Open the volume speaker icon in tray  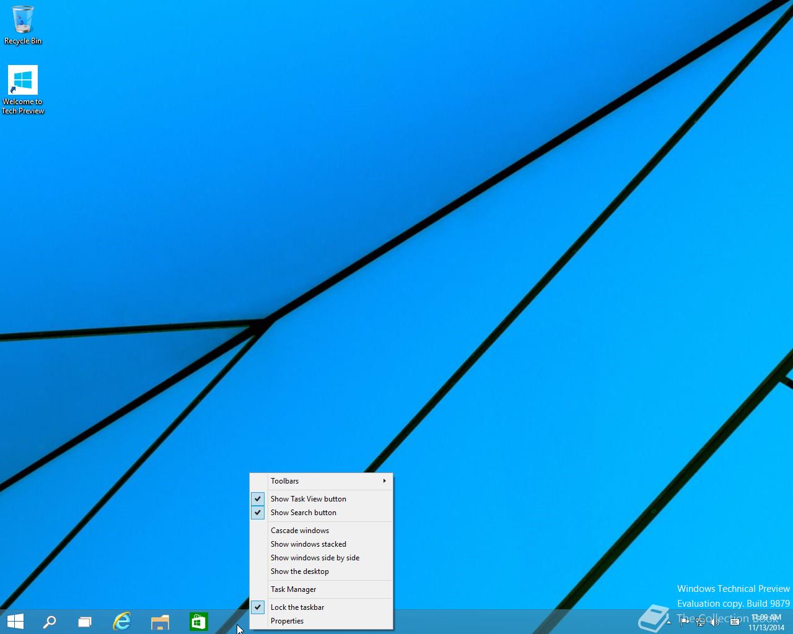(715, 622)
